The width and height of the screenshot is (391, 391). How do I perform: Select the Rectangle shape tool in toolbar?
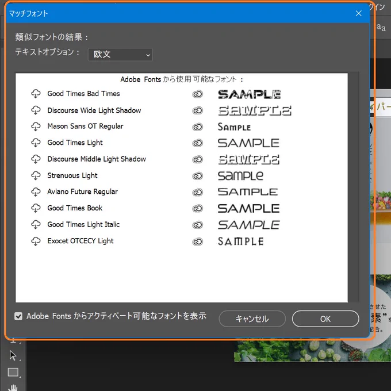[x=13, y=373]
